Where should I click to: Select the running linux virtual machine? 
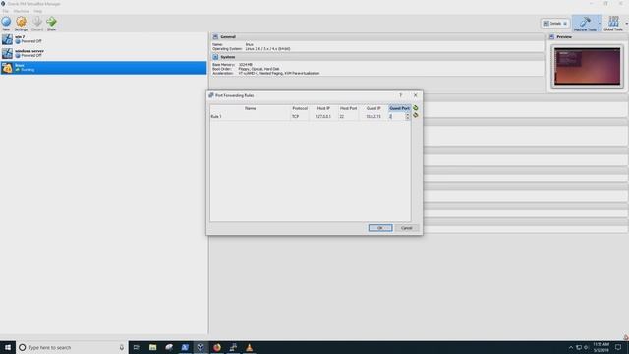pyautogui.click(x=103, y=68)
